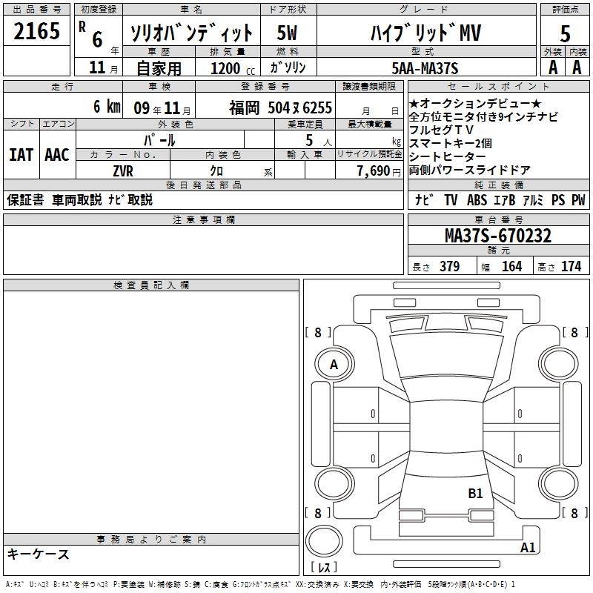
Task: Click the PW equipment label
Action: pos(578,199)
